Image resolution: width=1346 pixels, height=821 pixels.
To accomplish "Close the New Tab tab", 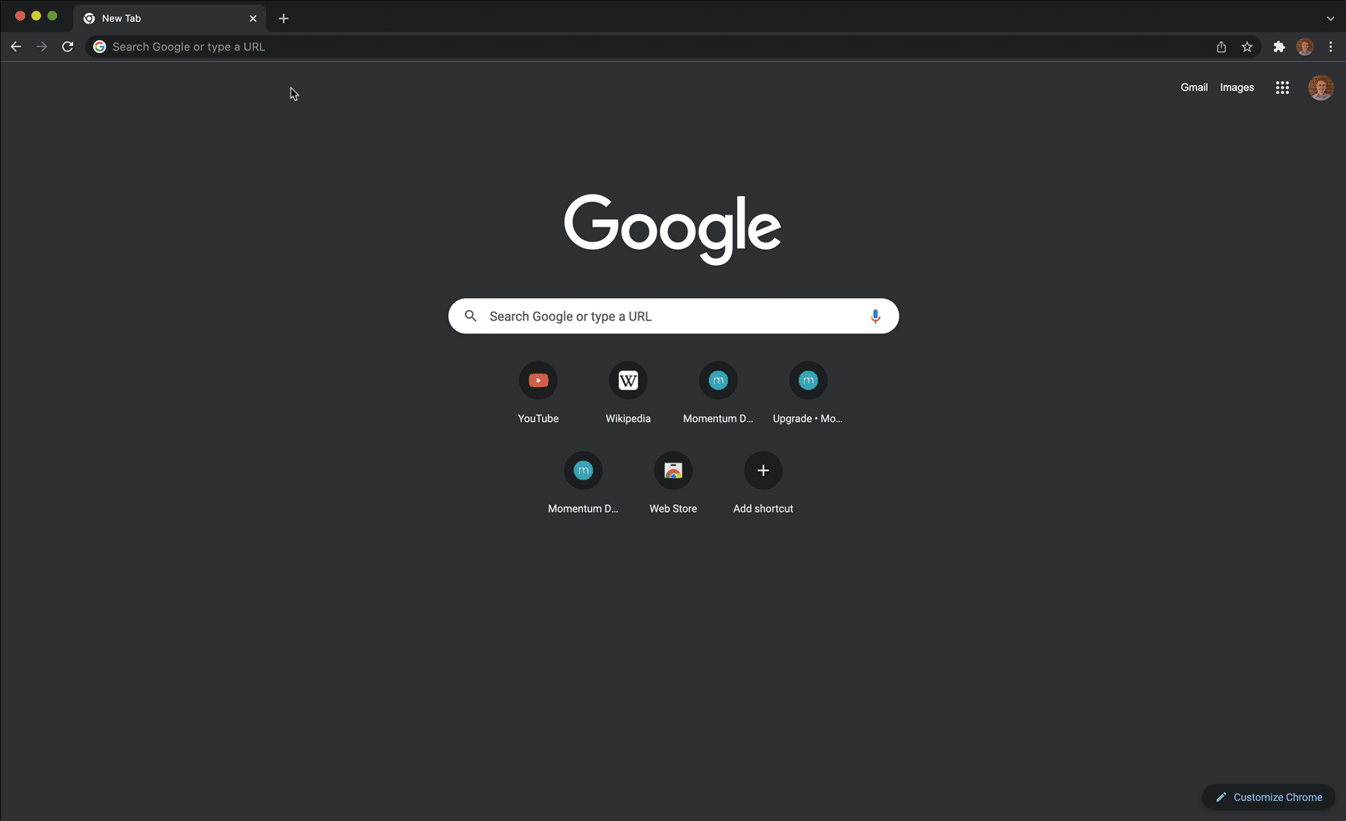I will [253, 18].
